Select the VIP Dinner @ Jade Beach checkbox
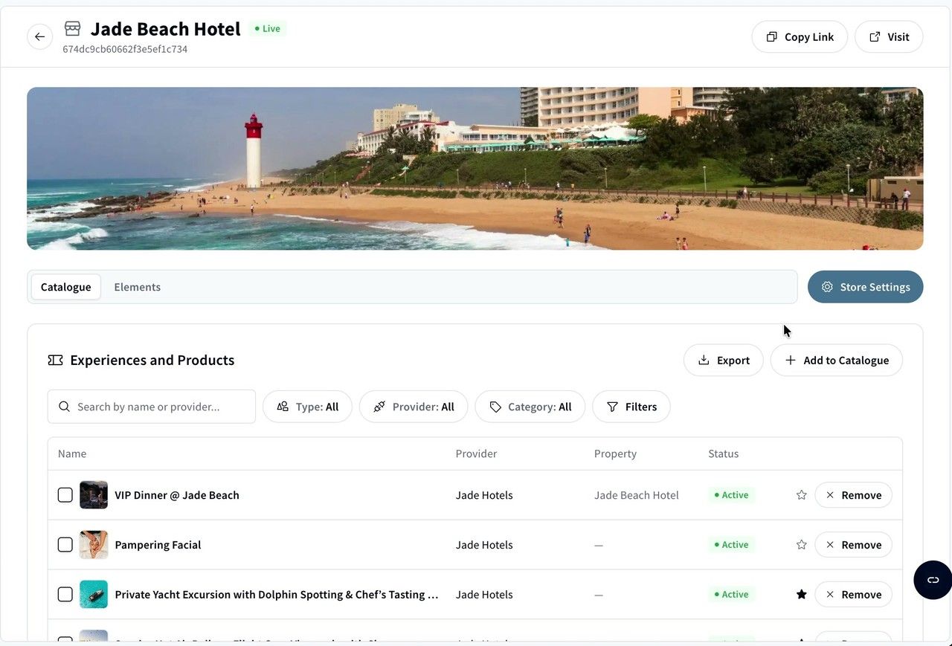 click(65, 495)
